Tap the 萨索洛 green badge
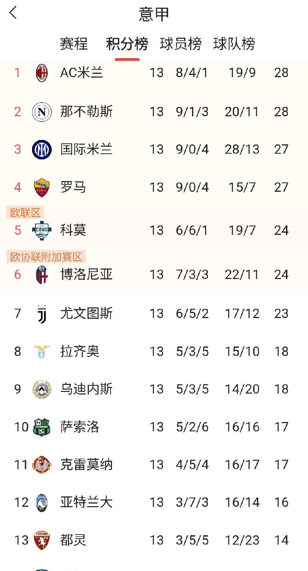Viewport: 308px width, 571px height. coord(42,427)
